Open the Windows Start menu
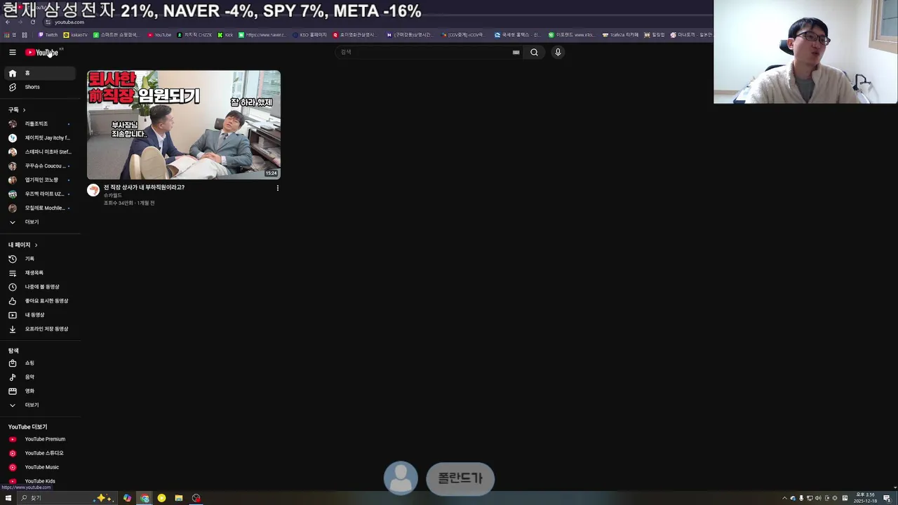The width and height of the screenshot is (898, 505). click(8, 498)
